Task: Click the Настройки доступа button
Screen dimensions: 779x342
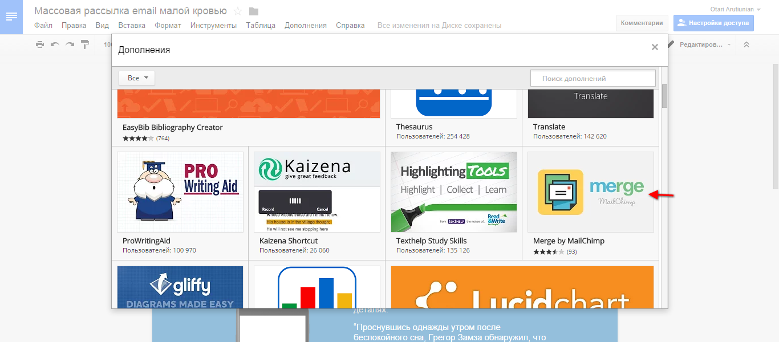Action: click(713, 23)
